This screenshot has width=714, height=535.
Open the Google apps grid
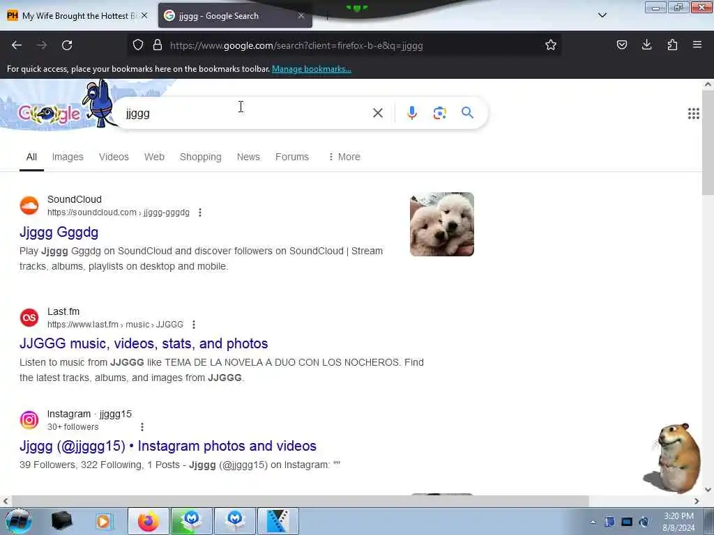[x=693, y=114]
